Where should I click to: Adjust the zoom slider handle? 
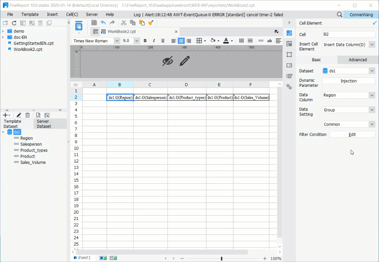pos(222,259)
